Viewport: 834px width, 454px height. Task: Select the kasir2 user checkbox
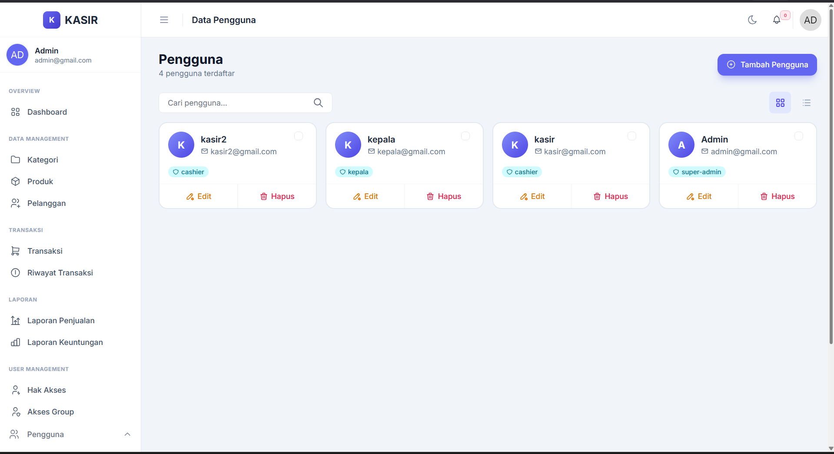click(299, 136)
